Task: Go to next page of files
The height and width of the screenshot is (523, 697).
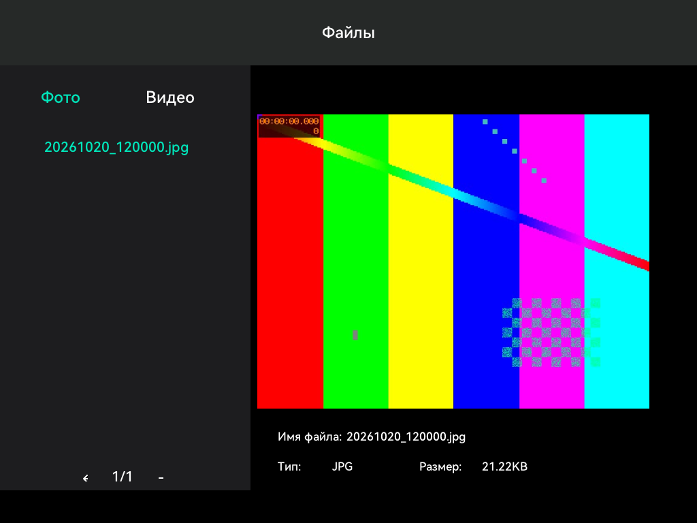Action: coord(161,477)
